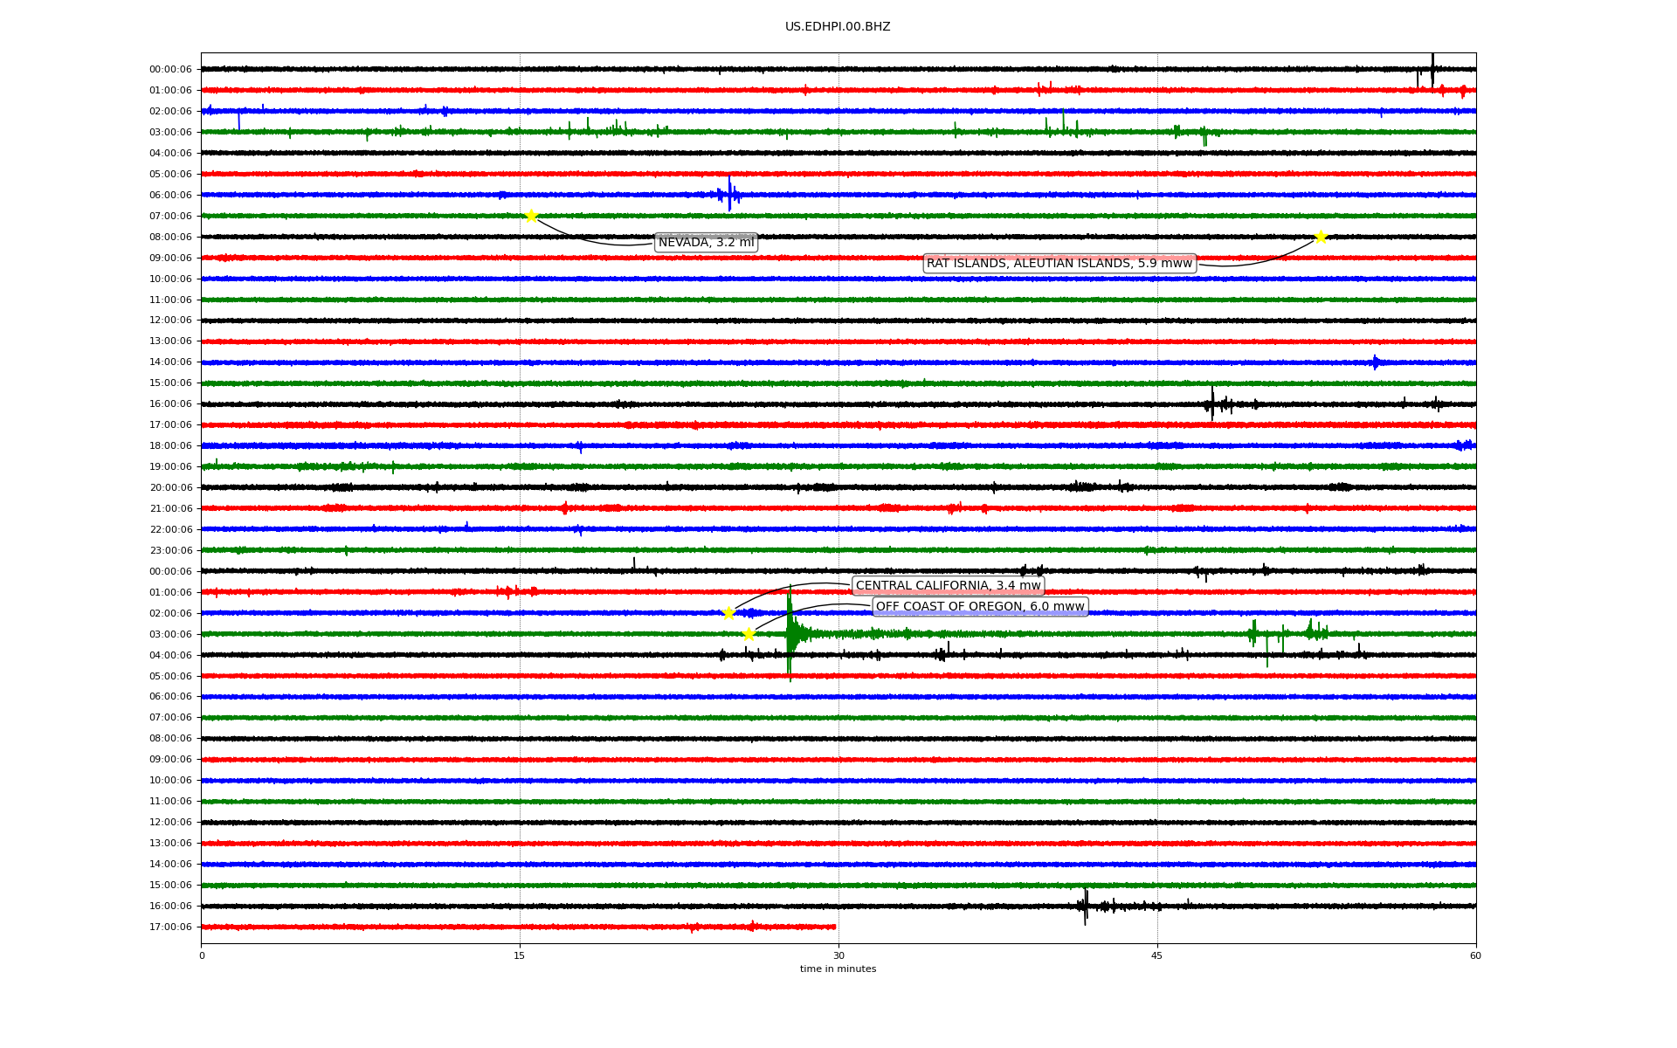Click the black spike on lower 16:00:06 trace
This screenshot has height=1048, width=1677.
1086,906
